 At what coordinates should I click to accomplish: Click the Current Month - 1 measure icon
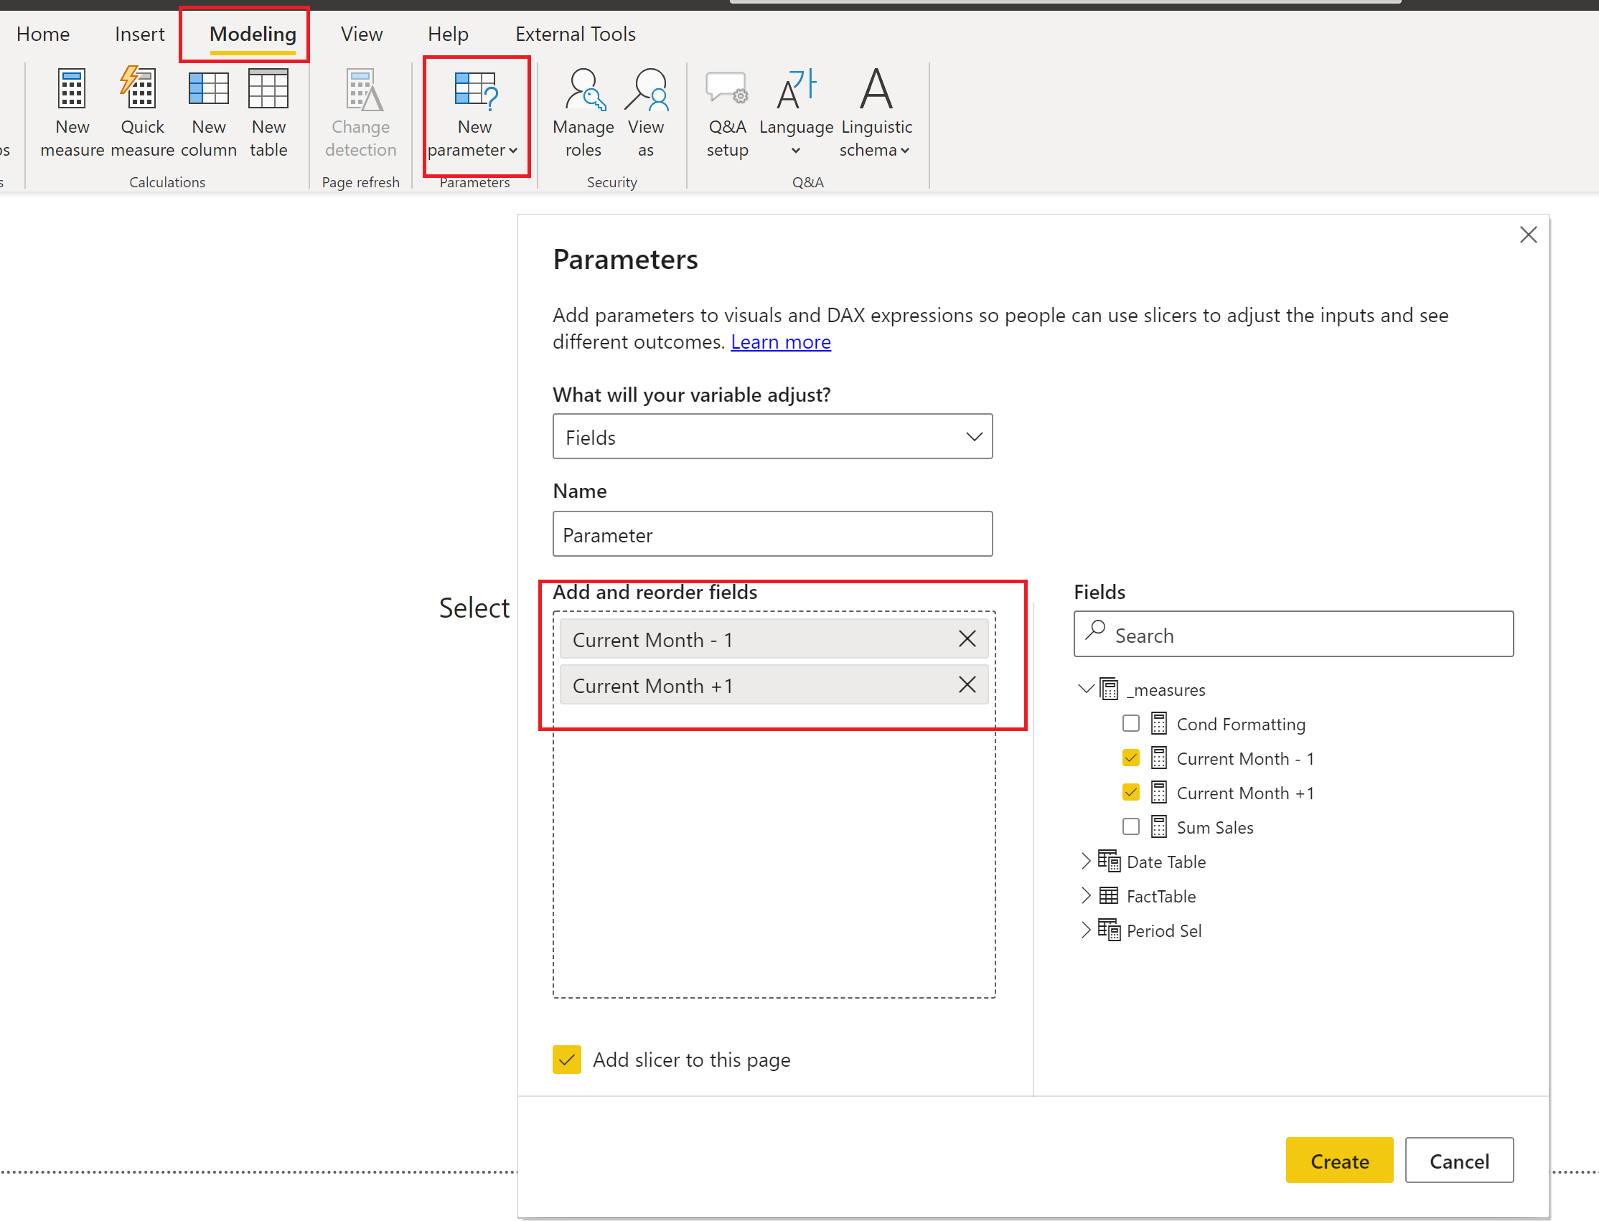1158,758
